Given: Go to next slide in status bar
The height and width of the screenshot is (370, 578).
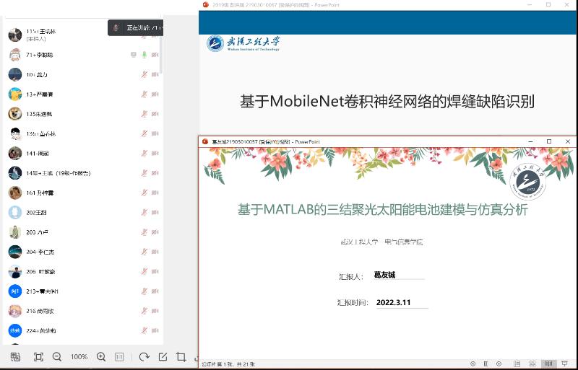Looking at the screenshot, I should 500,364.
